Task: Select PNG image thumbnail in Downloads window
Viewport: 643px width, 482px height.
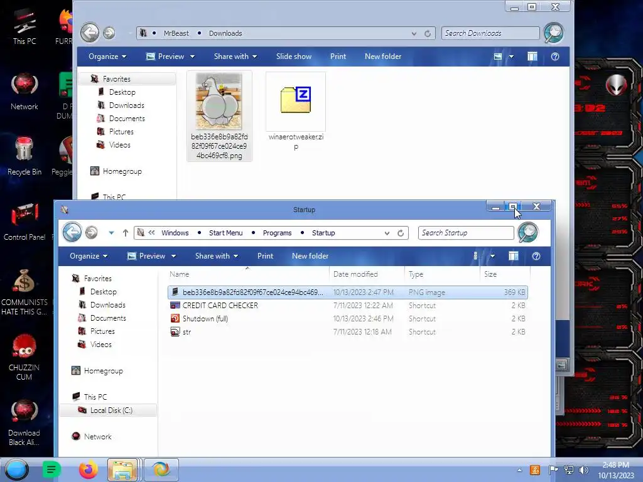Action: point(219,116)
